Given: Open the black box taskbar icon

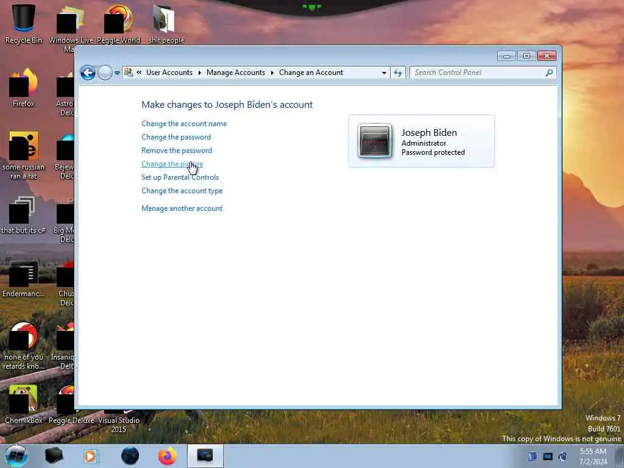Looking at the screenshot, I should click(54, 456).
